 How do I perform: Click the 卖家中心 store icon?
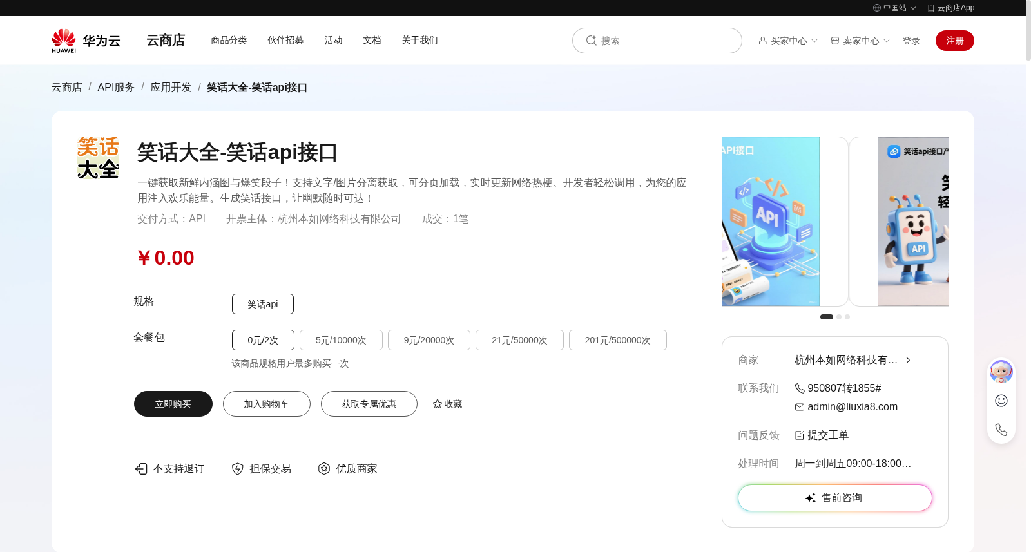point(835,41)
